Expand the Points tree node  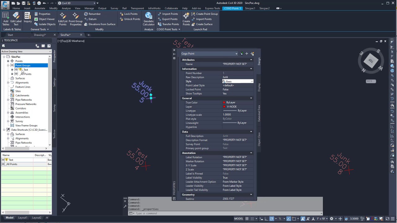point(8,61)
